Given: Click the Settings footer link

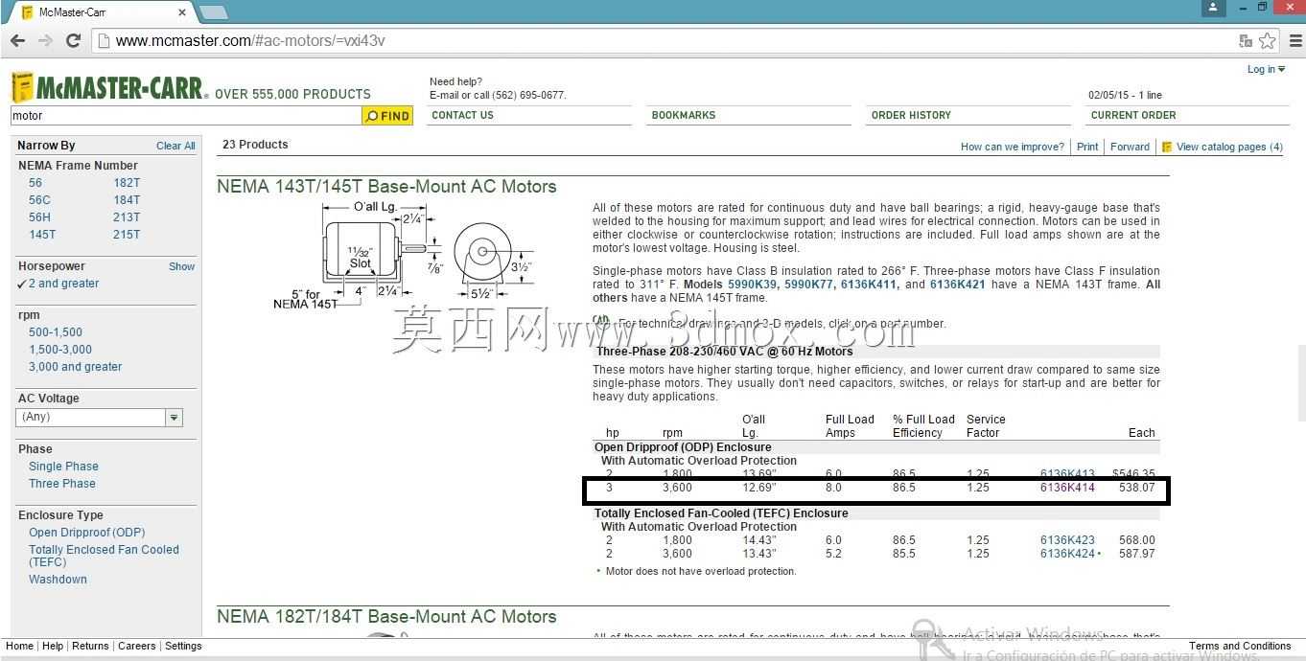Looking at the screenshot, I should pos(183,646).
